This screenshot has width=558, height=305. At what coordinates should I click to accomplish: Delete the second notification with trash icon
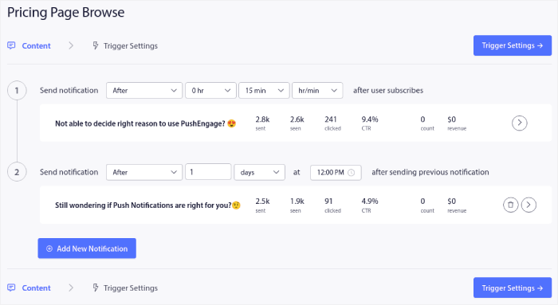click(510, 205)
